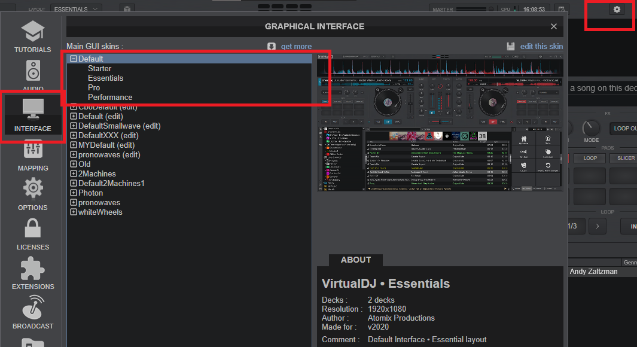Expand the Default (edit) skin node

click(74, 116)
